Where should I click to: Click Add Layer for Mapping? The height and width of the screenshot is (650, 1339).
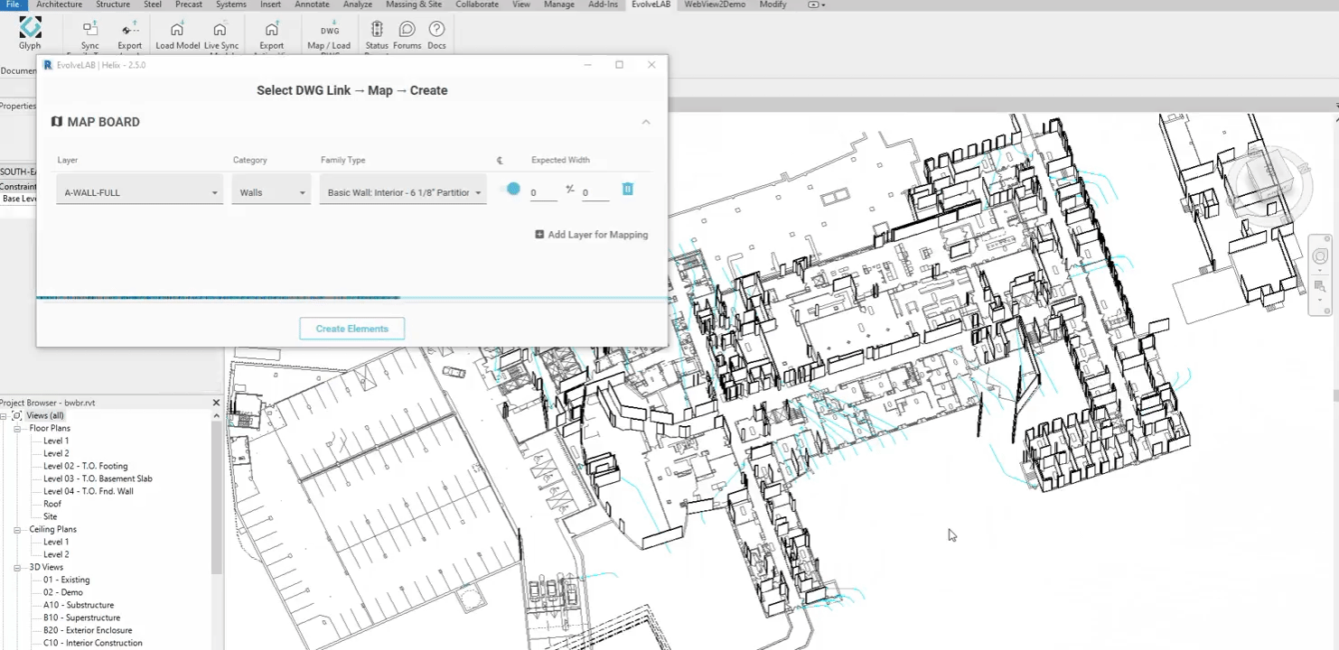592,235
